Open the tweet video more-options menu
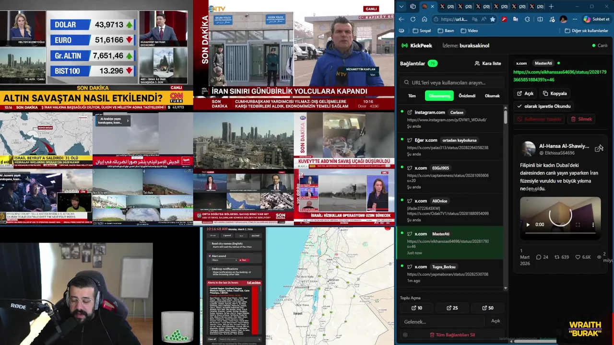 click(593, 224)
